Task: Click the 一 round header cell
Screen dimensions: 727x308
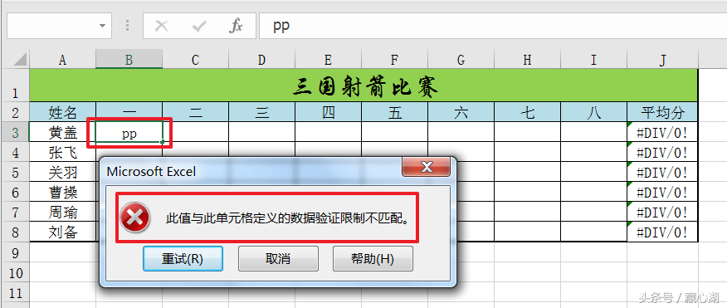Action: pyautogui.click(x=129, y=112)
